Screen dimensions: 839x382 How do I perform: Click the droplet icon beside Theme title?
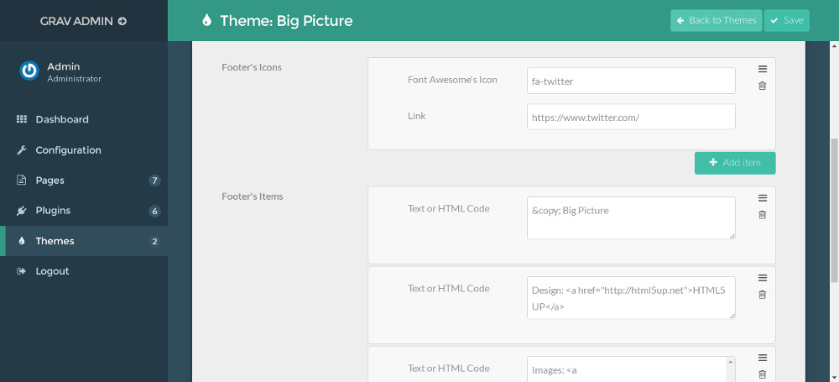(x=206, y=20)
